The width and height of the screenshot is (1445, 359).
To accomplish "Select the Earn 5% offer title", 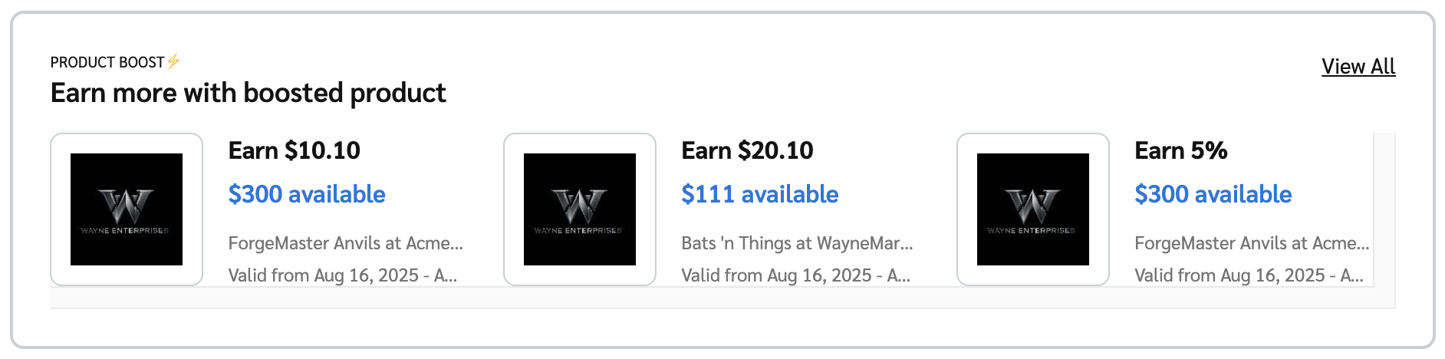I will click(x=1180, y=150).
